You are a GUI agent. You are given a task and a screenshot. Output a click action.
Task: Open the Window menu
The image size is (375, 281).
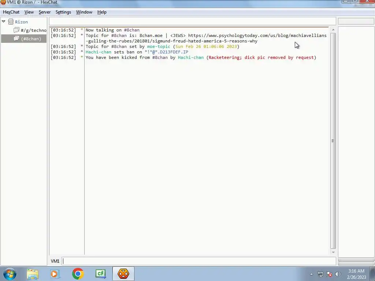[84, 12]
